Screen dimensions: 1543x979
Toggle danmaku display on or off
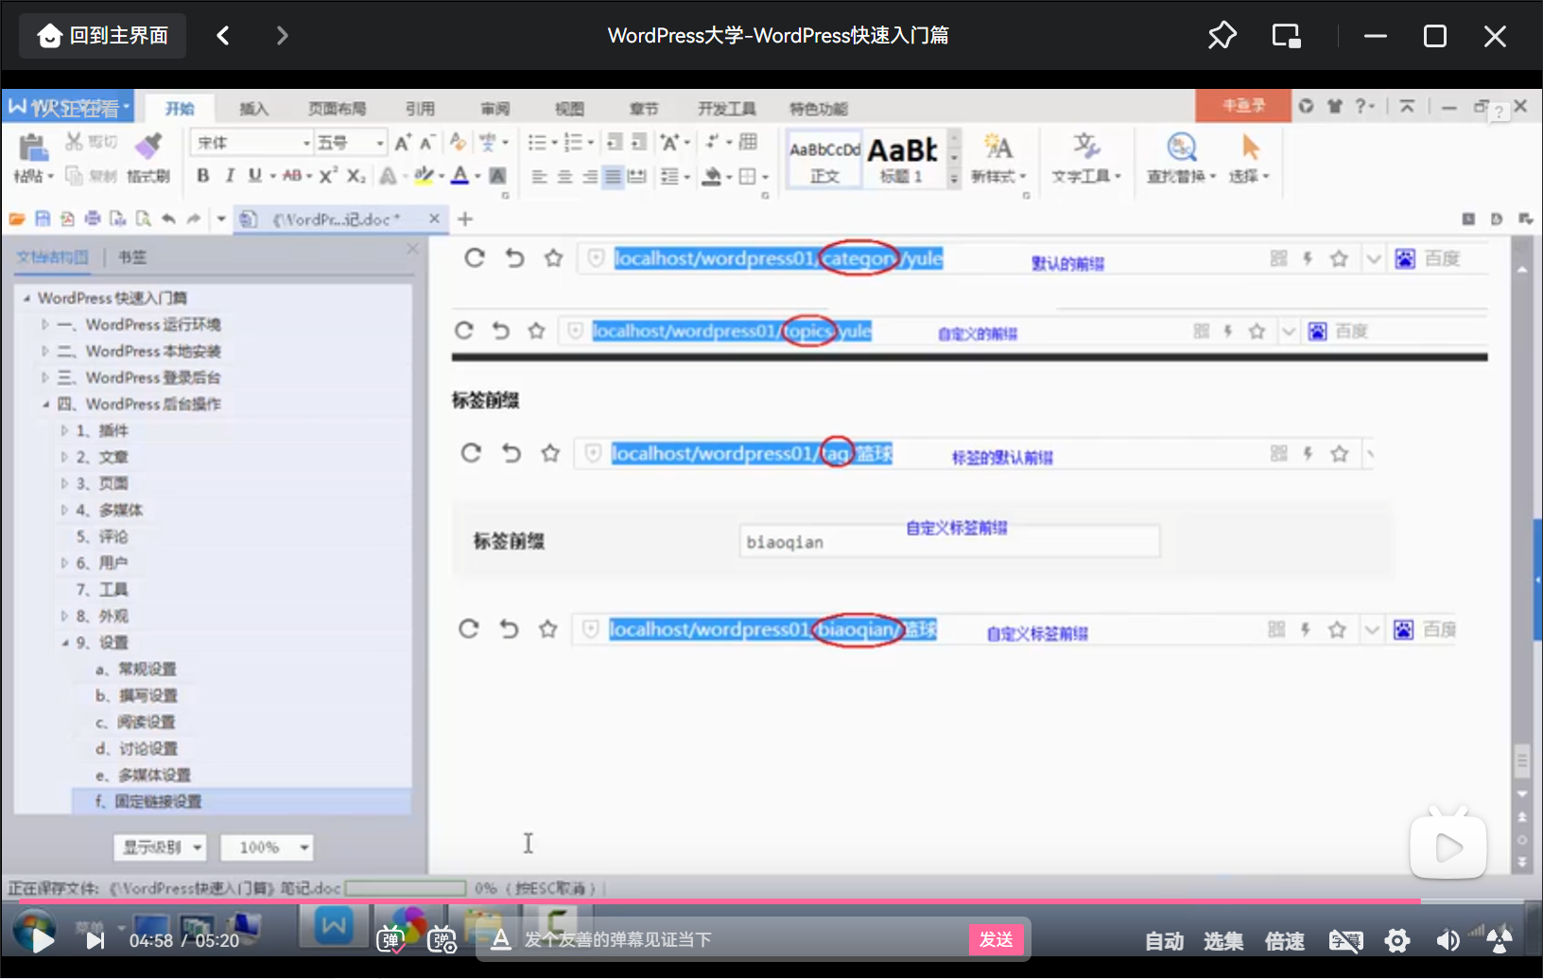390,939
